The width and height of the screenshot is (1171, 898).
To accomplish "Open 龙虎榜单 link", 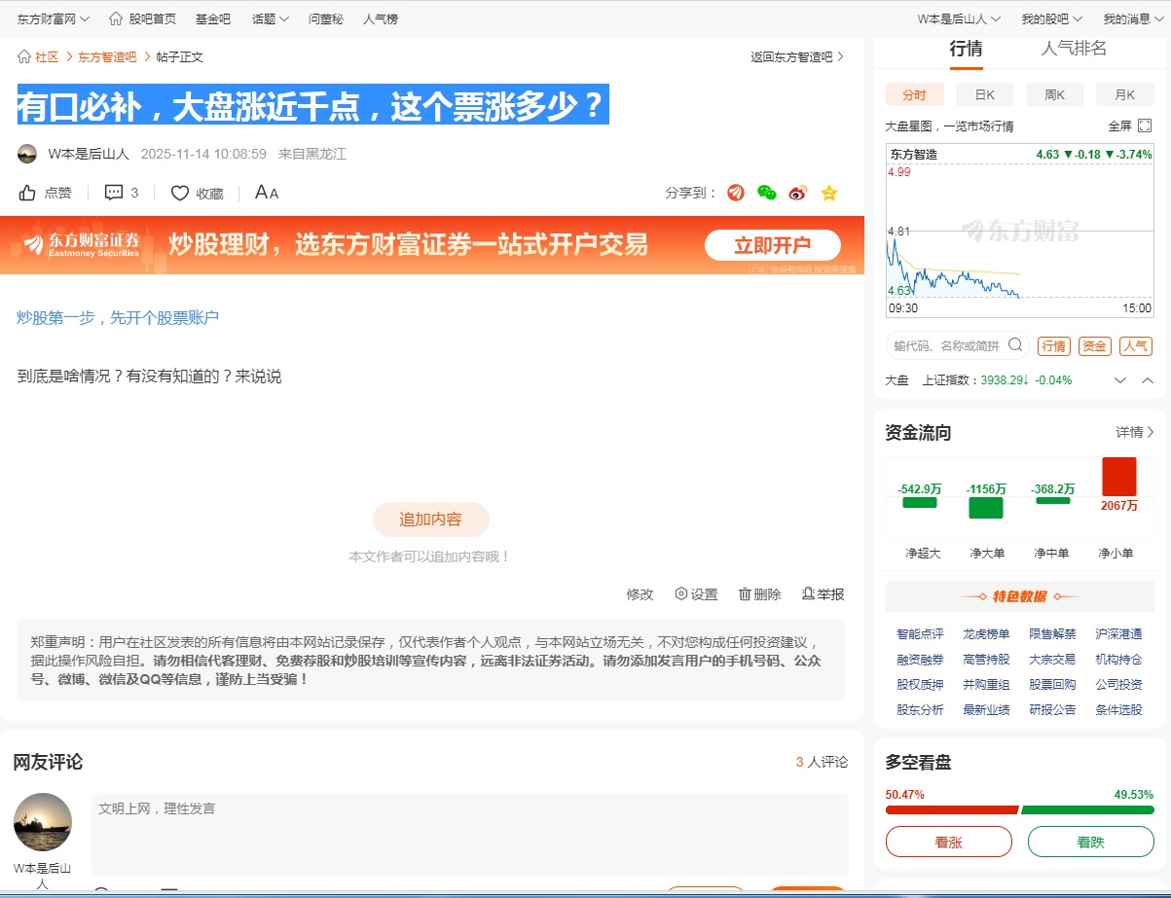I will 986,633.
